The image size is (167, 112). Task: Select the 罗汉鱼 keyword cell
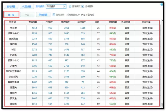click(13, 98)
